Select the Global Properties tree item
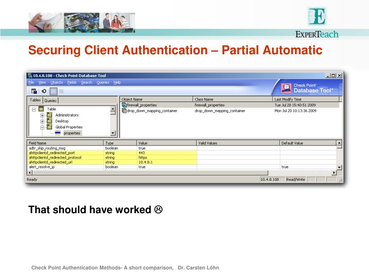 (69, 127)
